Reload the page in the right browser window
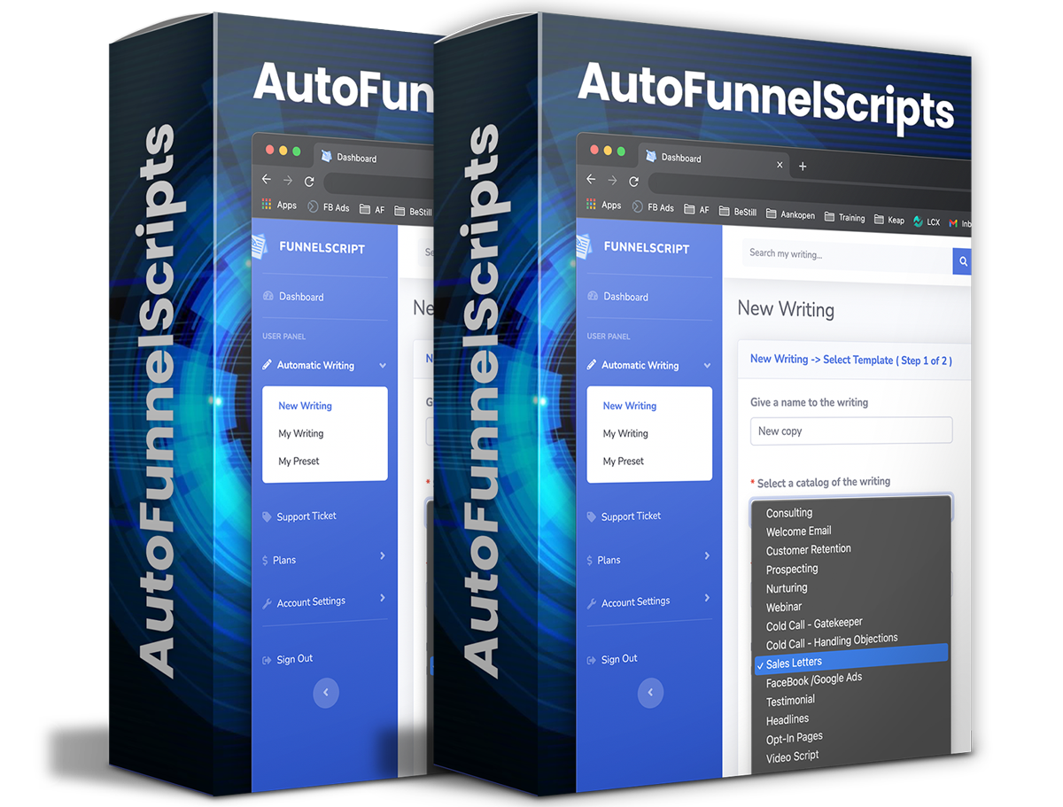Viewport: 1063px width, 807px height. pyautogui.click(x=634, y=182)
